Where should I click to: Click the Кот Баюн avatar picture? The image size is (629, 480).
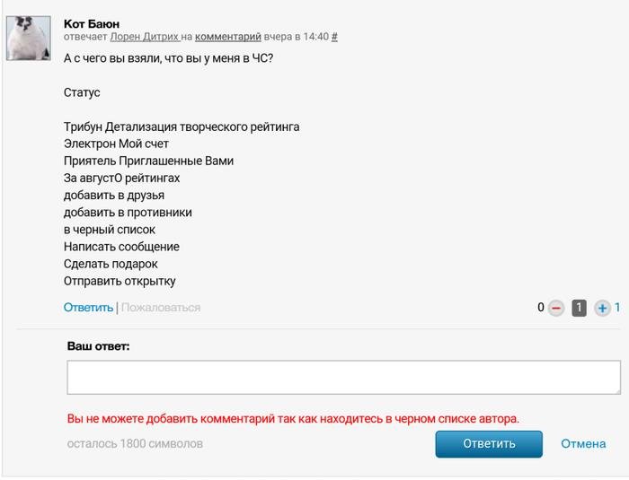[x=27, y=38]
